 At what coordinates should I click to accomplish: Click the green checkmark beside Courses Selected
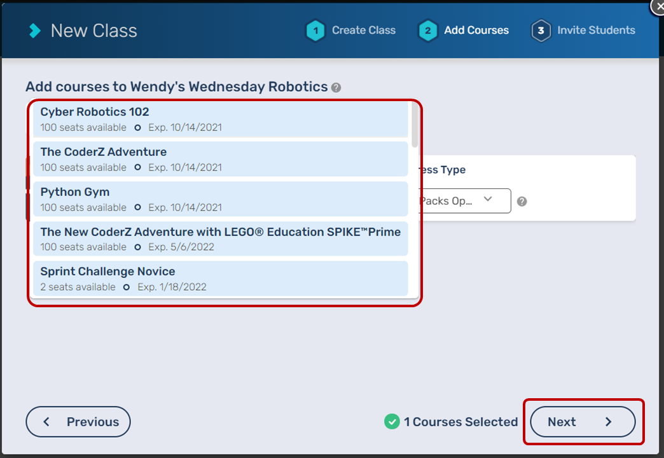coord(392,422)
